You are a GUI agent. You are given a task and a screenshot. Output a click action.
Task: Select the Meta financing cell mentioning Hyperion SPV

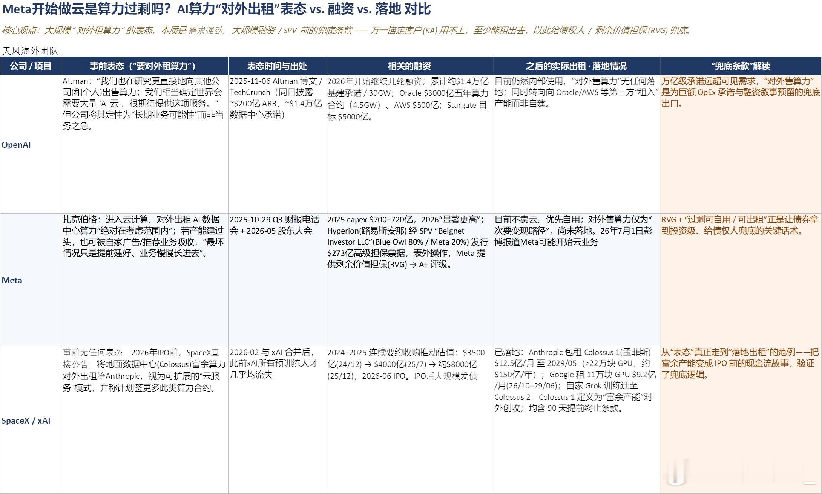(x=409, y=280)
